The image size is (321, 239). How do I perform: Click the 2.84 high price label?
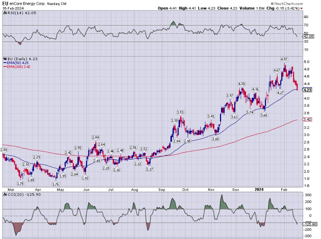click(x=96, y=137)
